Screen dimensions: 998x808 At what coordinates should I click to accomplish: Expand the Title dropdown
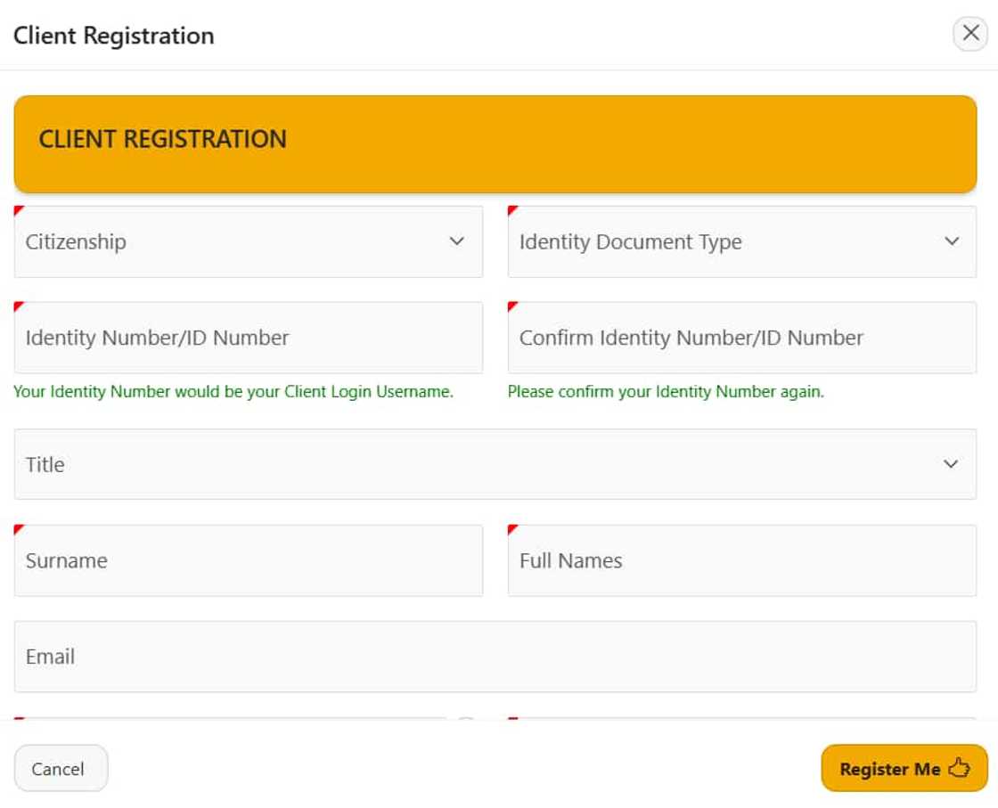pyautogui.click(x=495, y=464)
